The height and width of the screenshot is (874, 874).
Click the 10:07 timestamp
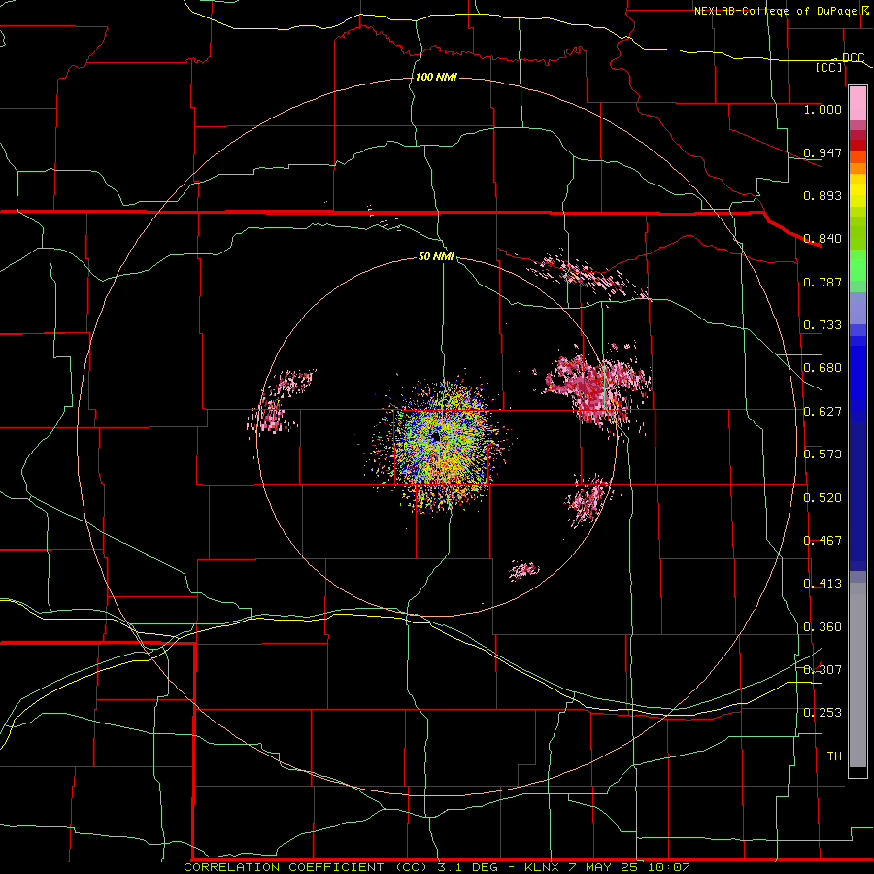click(x=669, y=867)
